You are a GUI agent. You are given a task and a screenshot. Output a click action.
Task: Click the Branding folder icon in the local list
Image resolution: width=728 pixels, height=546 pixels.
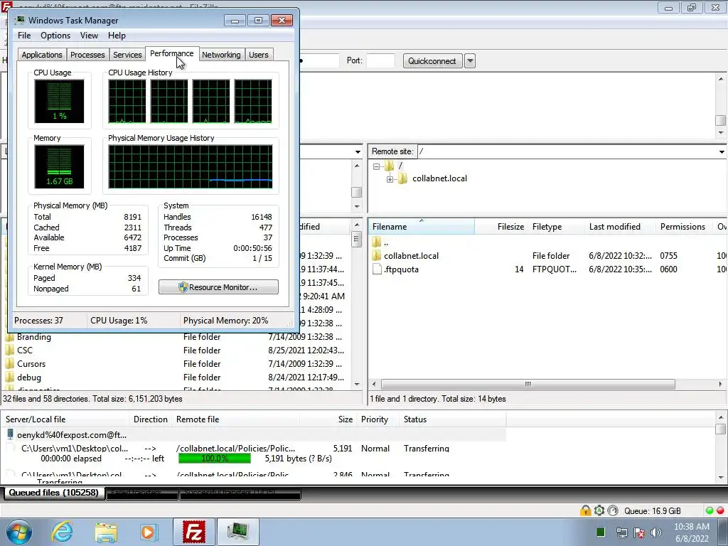[10, 336]
